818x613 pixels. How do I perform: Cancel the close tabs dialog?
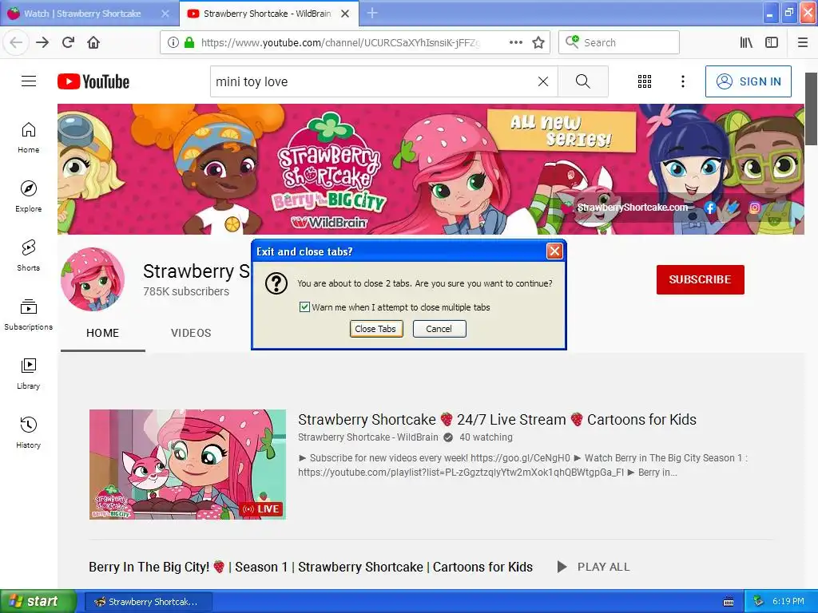[x=439, y=329]
